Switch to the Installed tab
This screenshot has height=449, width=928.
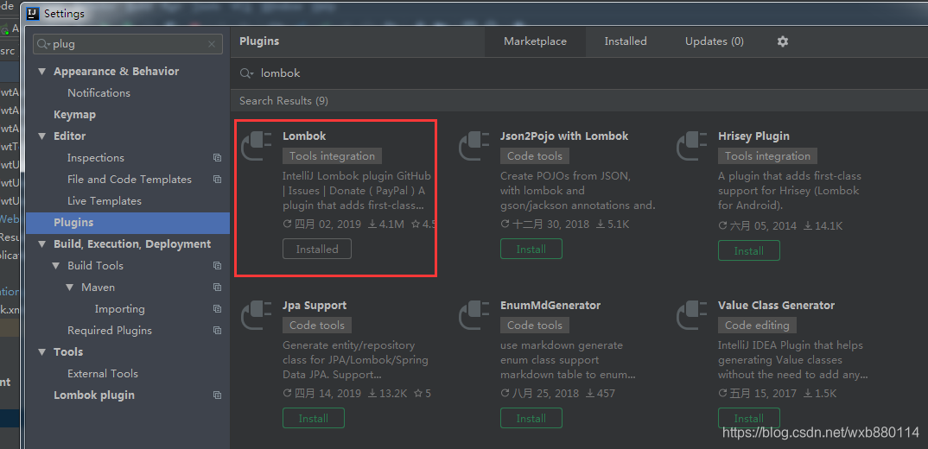[626, 41]
